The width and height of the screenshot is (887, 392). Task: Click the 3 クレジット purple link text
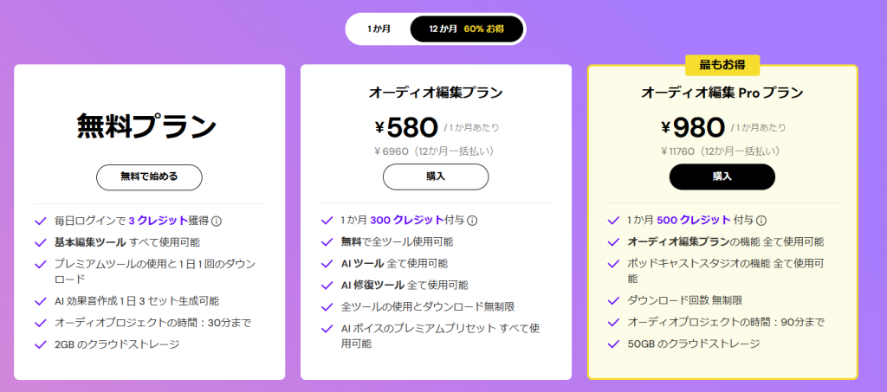tap(158, 221)
